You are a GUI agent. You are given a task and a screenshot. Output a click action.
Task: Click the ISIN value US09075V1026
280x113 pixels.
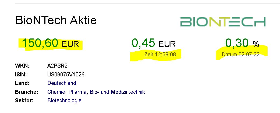pos(66,75)
